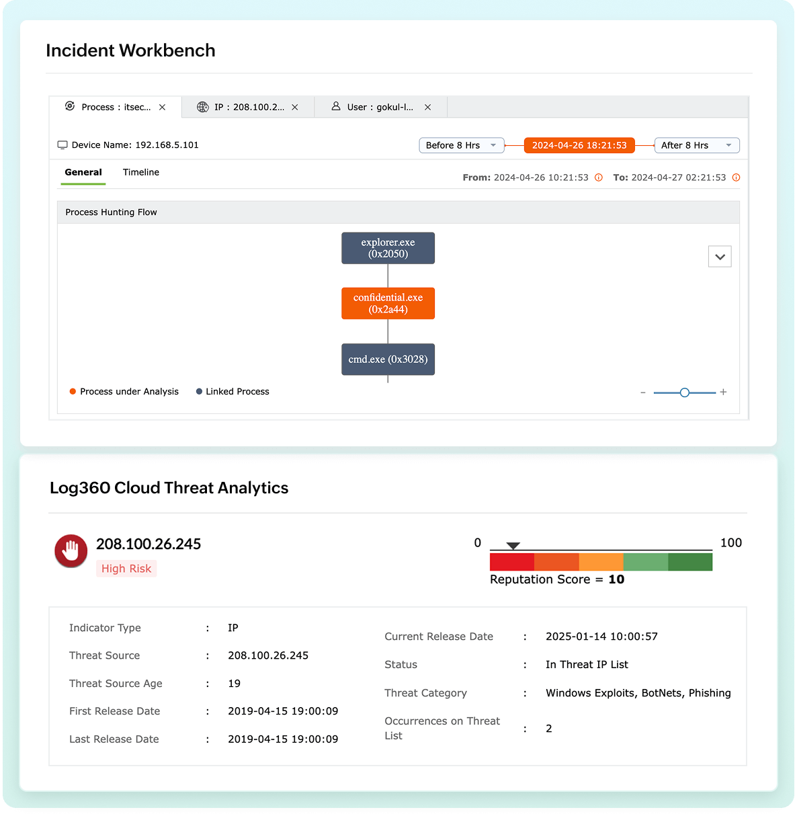Switch to the User : gokul-l... tab

[x=380, y=107]
